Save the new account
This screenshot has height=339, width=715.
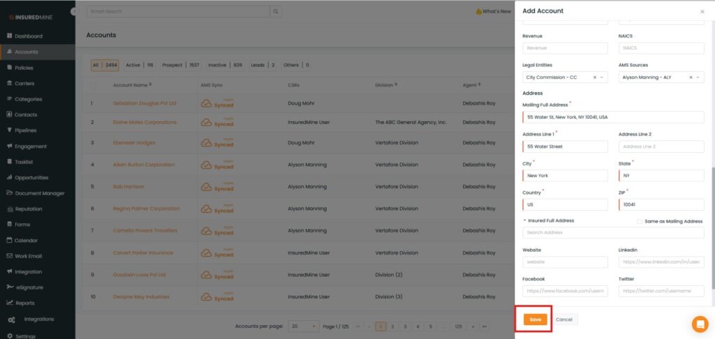pyautogui.click(x=535, y=319)
